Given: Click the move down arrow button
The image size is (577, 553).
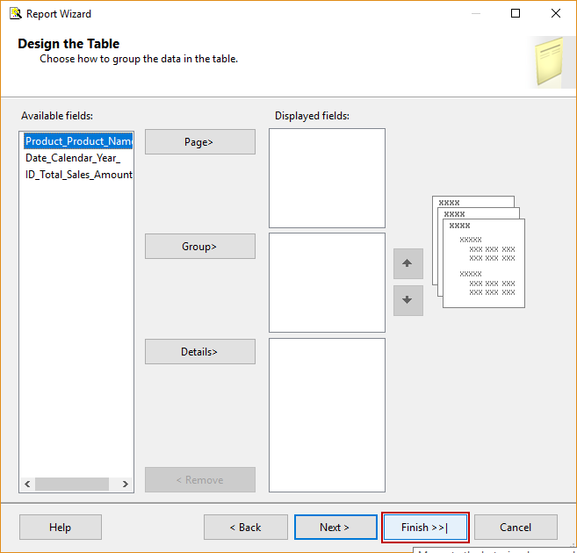Looking at the screenshot, I should point(408,300).
